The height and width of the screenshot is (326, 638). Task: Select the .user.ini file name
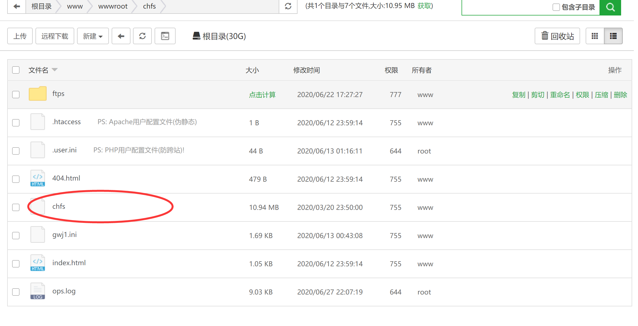click(65, 150)
